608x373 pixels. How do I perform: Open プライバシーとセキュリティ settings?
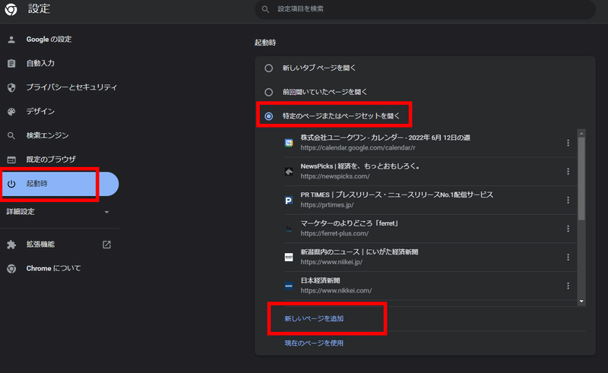(x=71, y=87)
